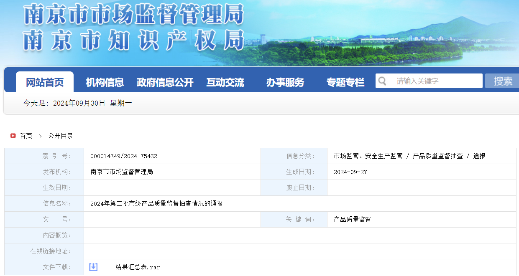This screenshot has width=519, height=276.
Task: Click the 产品质量监督 keyword value
Action: click(353, 219)
